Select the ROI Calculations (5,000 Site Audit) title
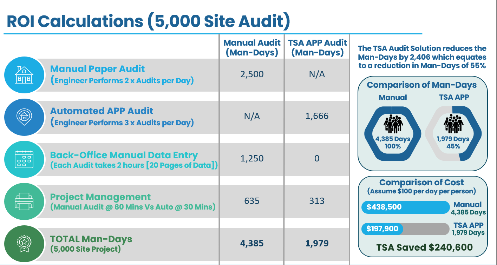Screen dimensions: 497x265 coord(148,21)
